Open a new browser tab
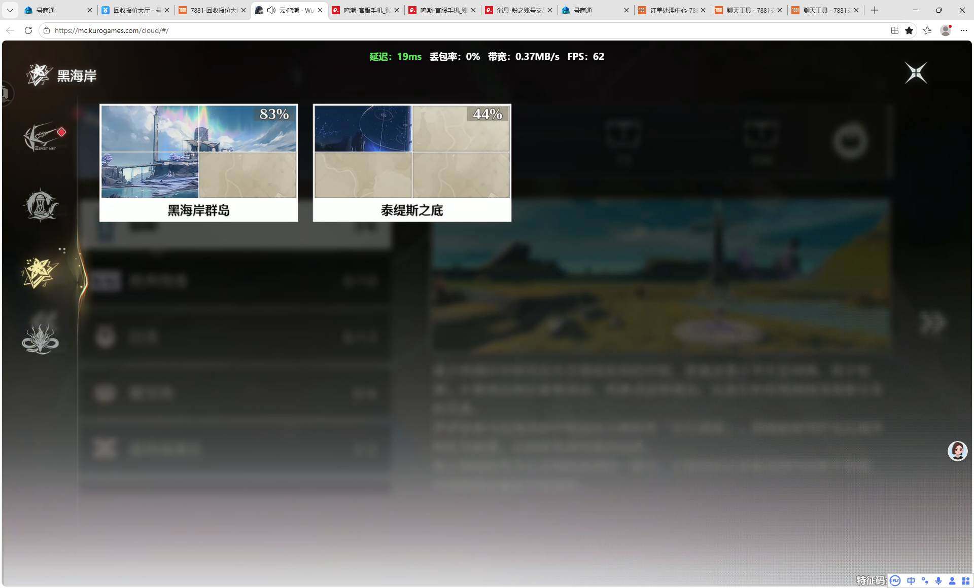This screenshot has width=974, height=588. click(874, 10)
